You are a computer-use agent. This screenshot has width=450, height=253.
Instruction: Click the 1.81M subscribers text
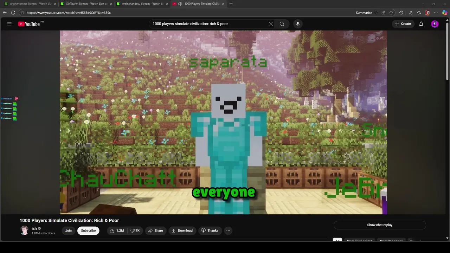point(43,233)
